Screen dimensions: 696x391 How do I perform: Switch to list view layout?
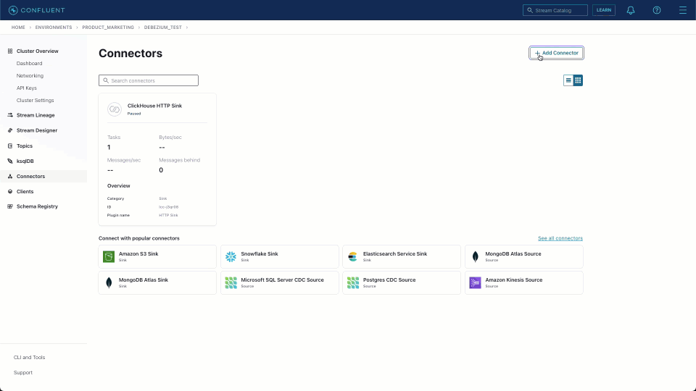point(568,80)
